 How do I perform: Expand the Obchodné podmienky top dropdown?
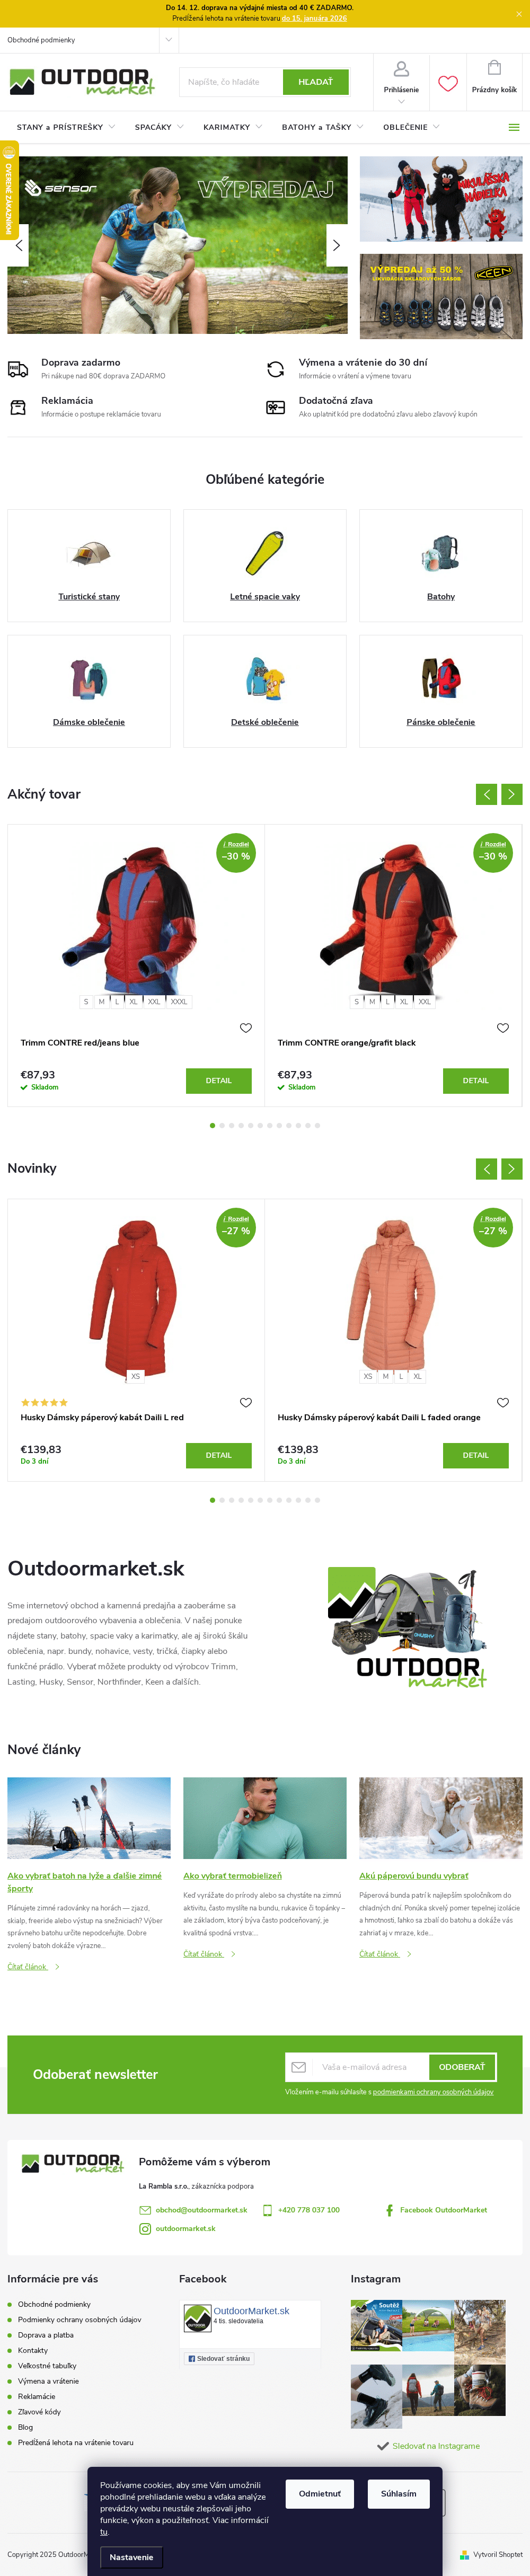point(168,40)
